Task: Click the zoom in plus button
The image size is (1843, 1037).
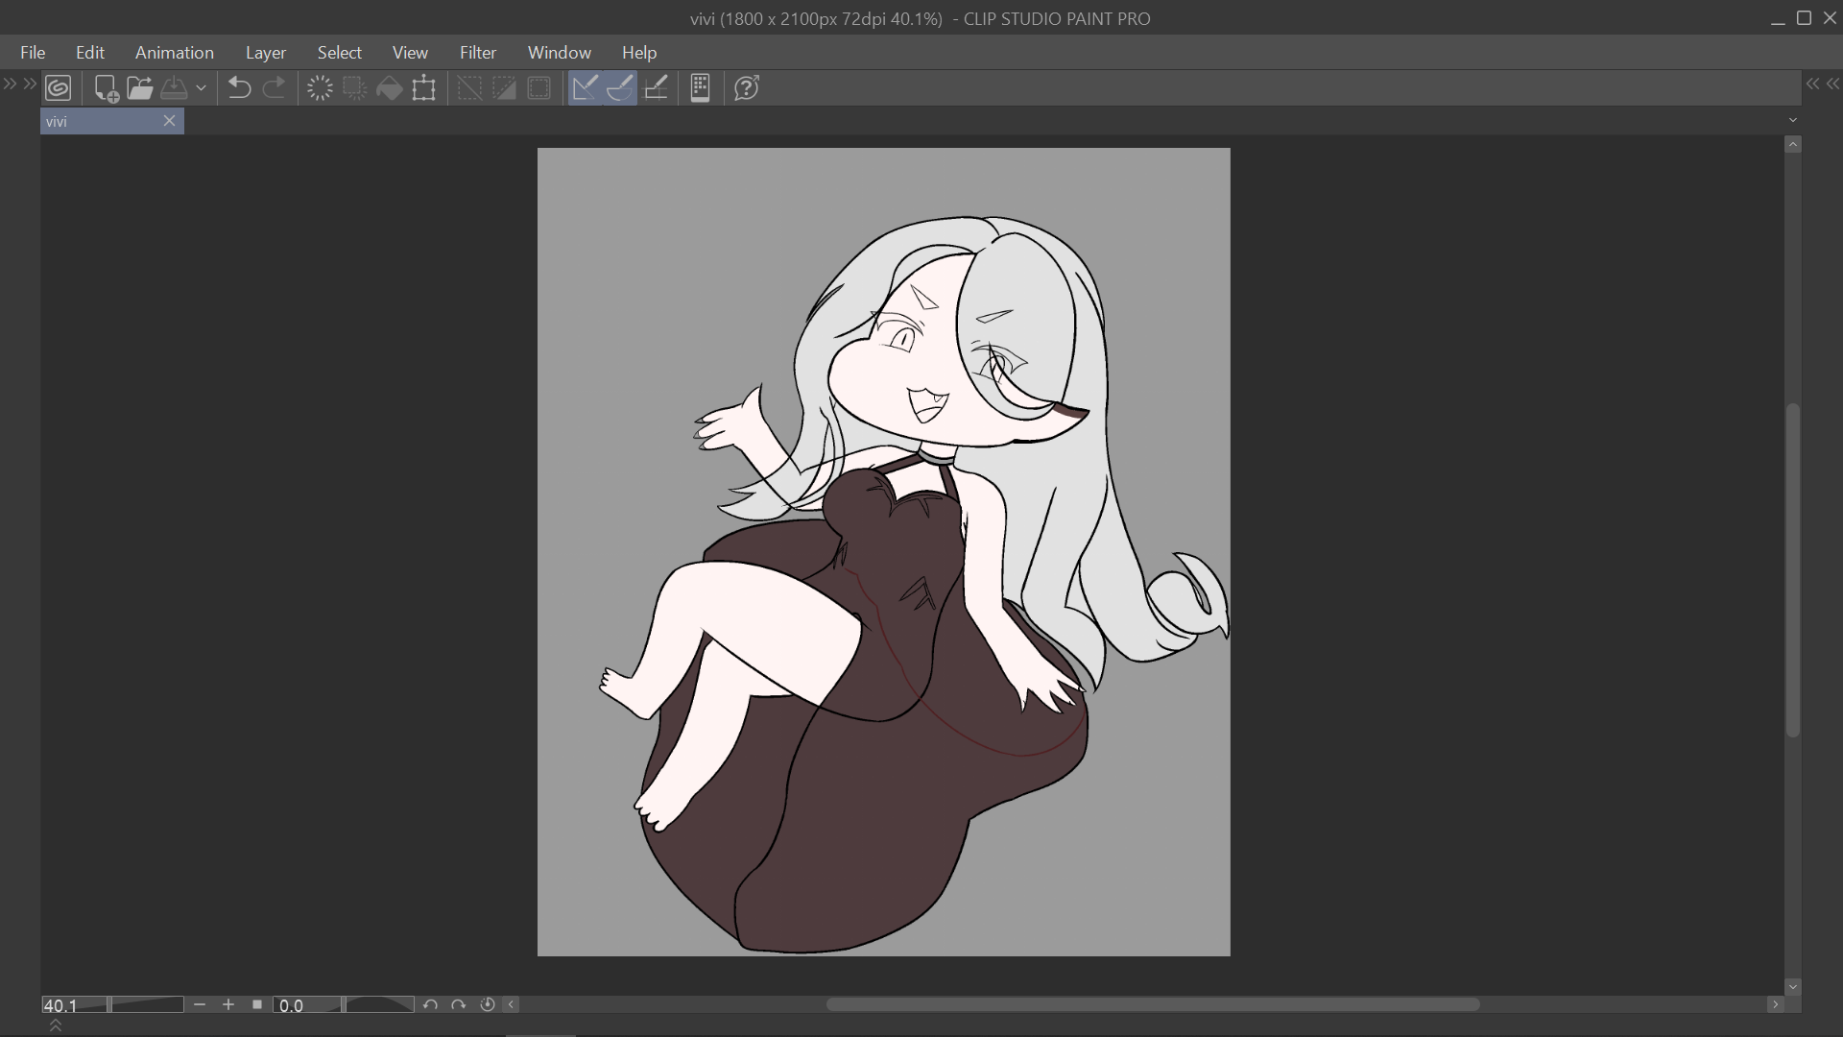Action: [228, 1004]
